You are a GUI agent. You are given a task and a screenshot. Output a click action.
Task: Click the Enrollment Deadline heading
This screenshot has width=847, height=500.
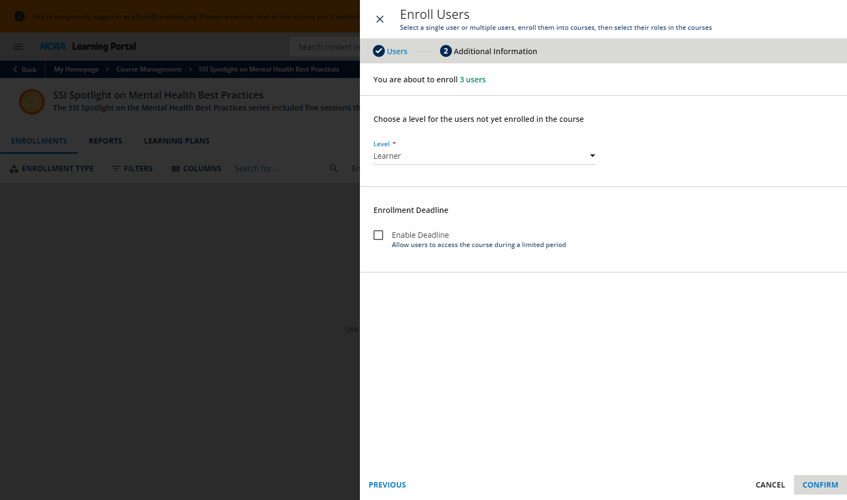[x=411, y=210]
